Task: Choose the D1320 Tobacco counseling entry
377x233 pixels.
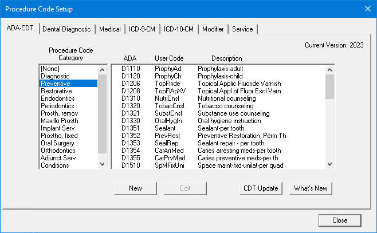Action: [218, 106]
